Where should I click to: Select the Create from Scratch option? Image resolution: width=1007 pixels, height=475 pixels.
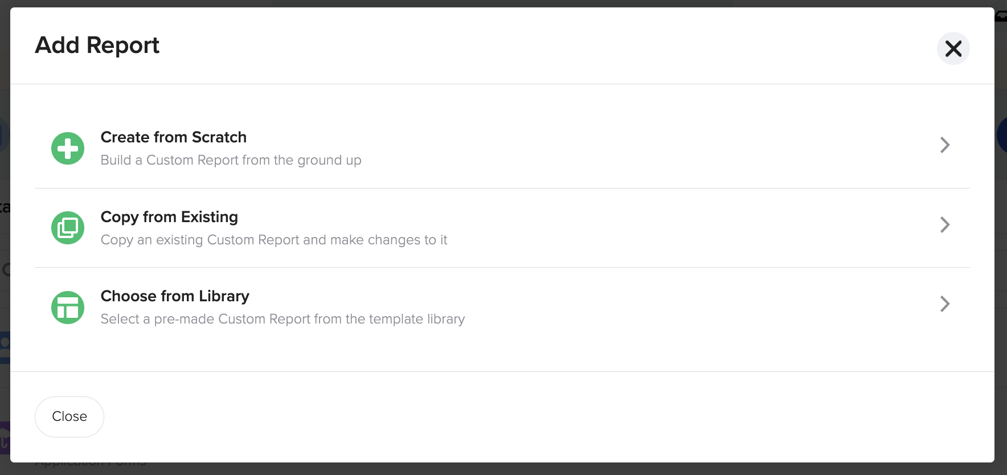[173, 137]
